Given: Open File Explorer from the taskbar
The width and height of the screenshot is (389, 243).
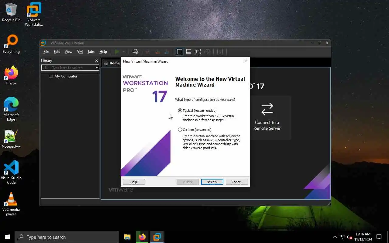Looking at the screenshot, I should tap(127, 237).
